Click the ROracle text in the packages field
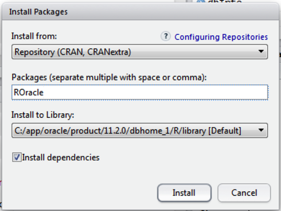281x211 pixels. point(29,93)
